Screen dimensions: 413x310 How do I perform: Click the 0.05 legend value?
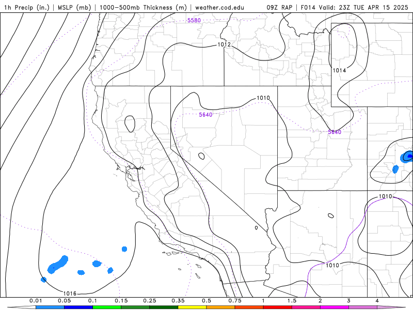[x=64, y=301]
